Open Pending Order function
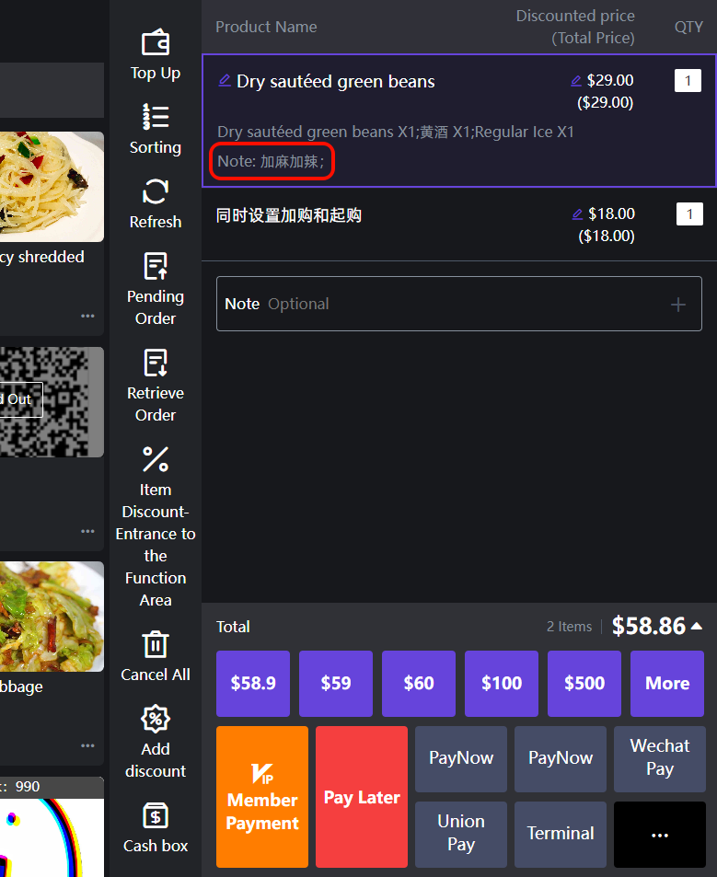 (155, 267)
